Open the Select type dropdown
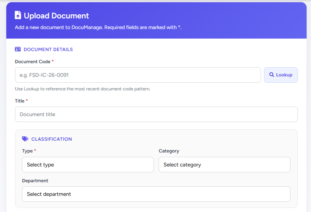The height and width of the screenshot is (212, 311). coord(88,165)
